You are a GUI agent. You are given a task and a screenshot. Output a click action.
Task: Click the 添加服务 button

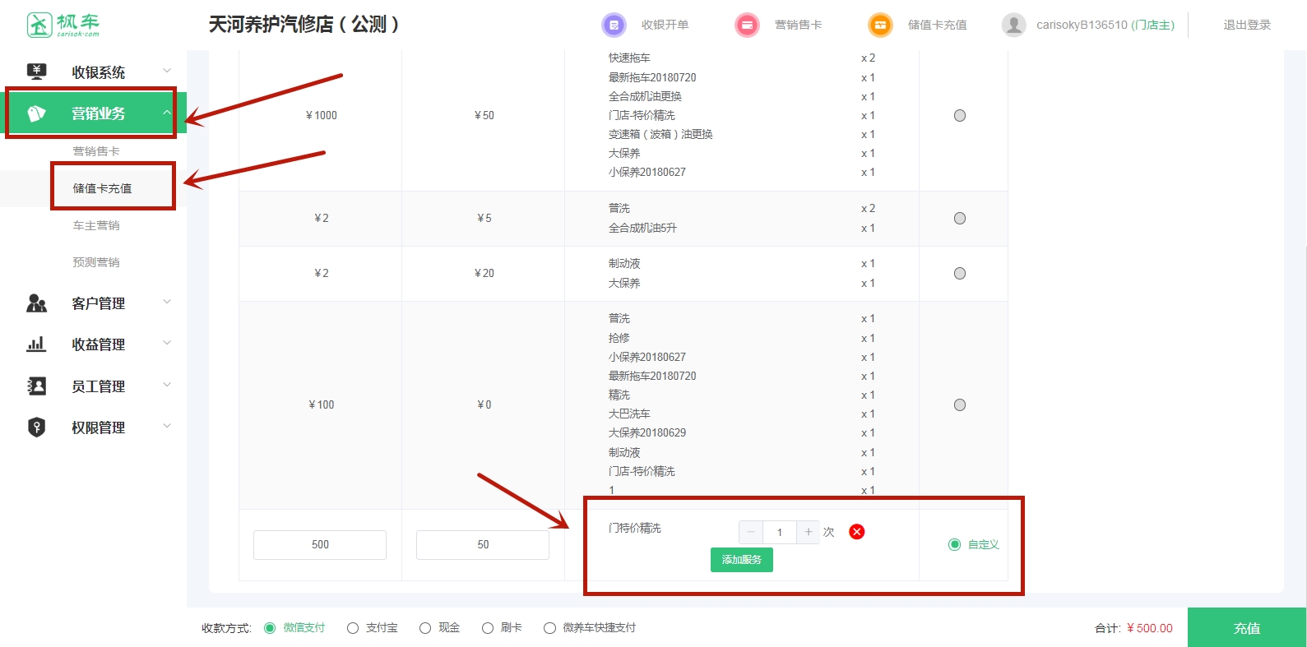(x=741, y=560)
